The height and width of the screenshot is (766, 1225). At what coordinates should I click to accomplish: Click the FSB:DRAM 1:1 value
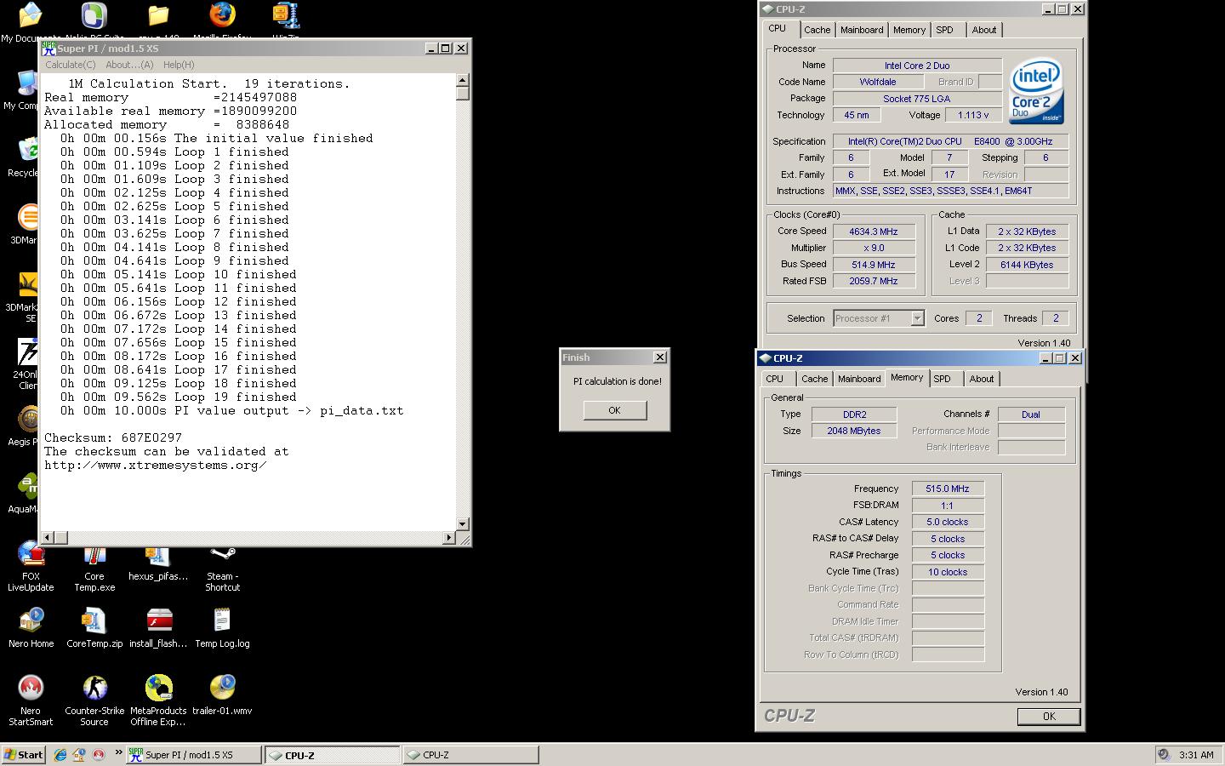pyautogui.click(x=948, y=505)
